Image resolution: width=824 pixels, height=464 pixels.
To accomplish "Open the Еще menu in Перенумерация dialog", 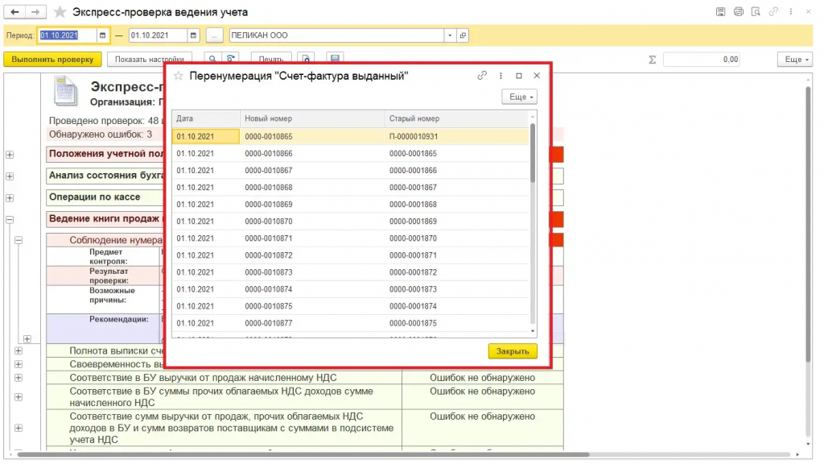I will [519, 97].
